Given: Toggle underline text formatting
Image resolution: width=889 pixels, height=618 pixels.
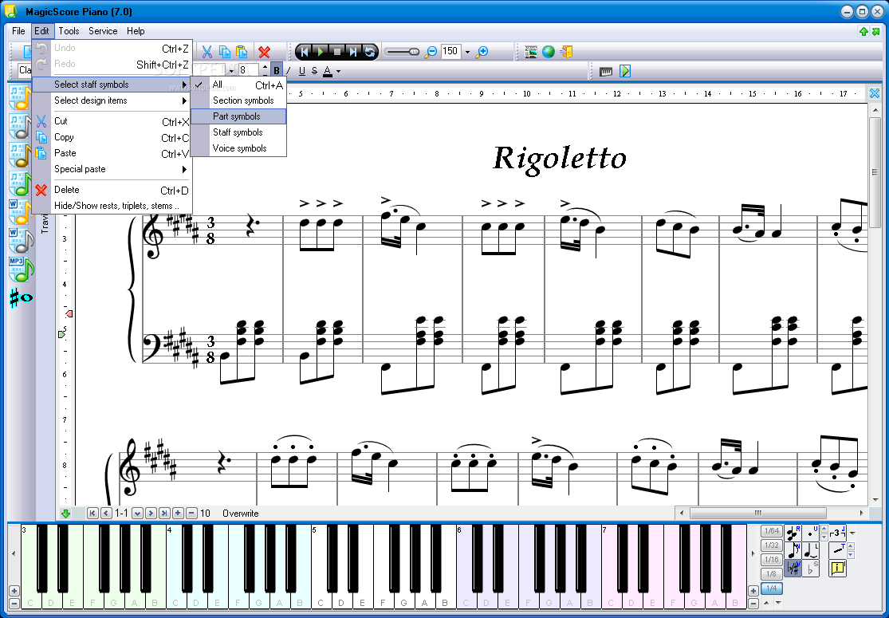Looking at the screenshot, I should point(301,71).
